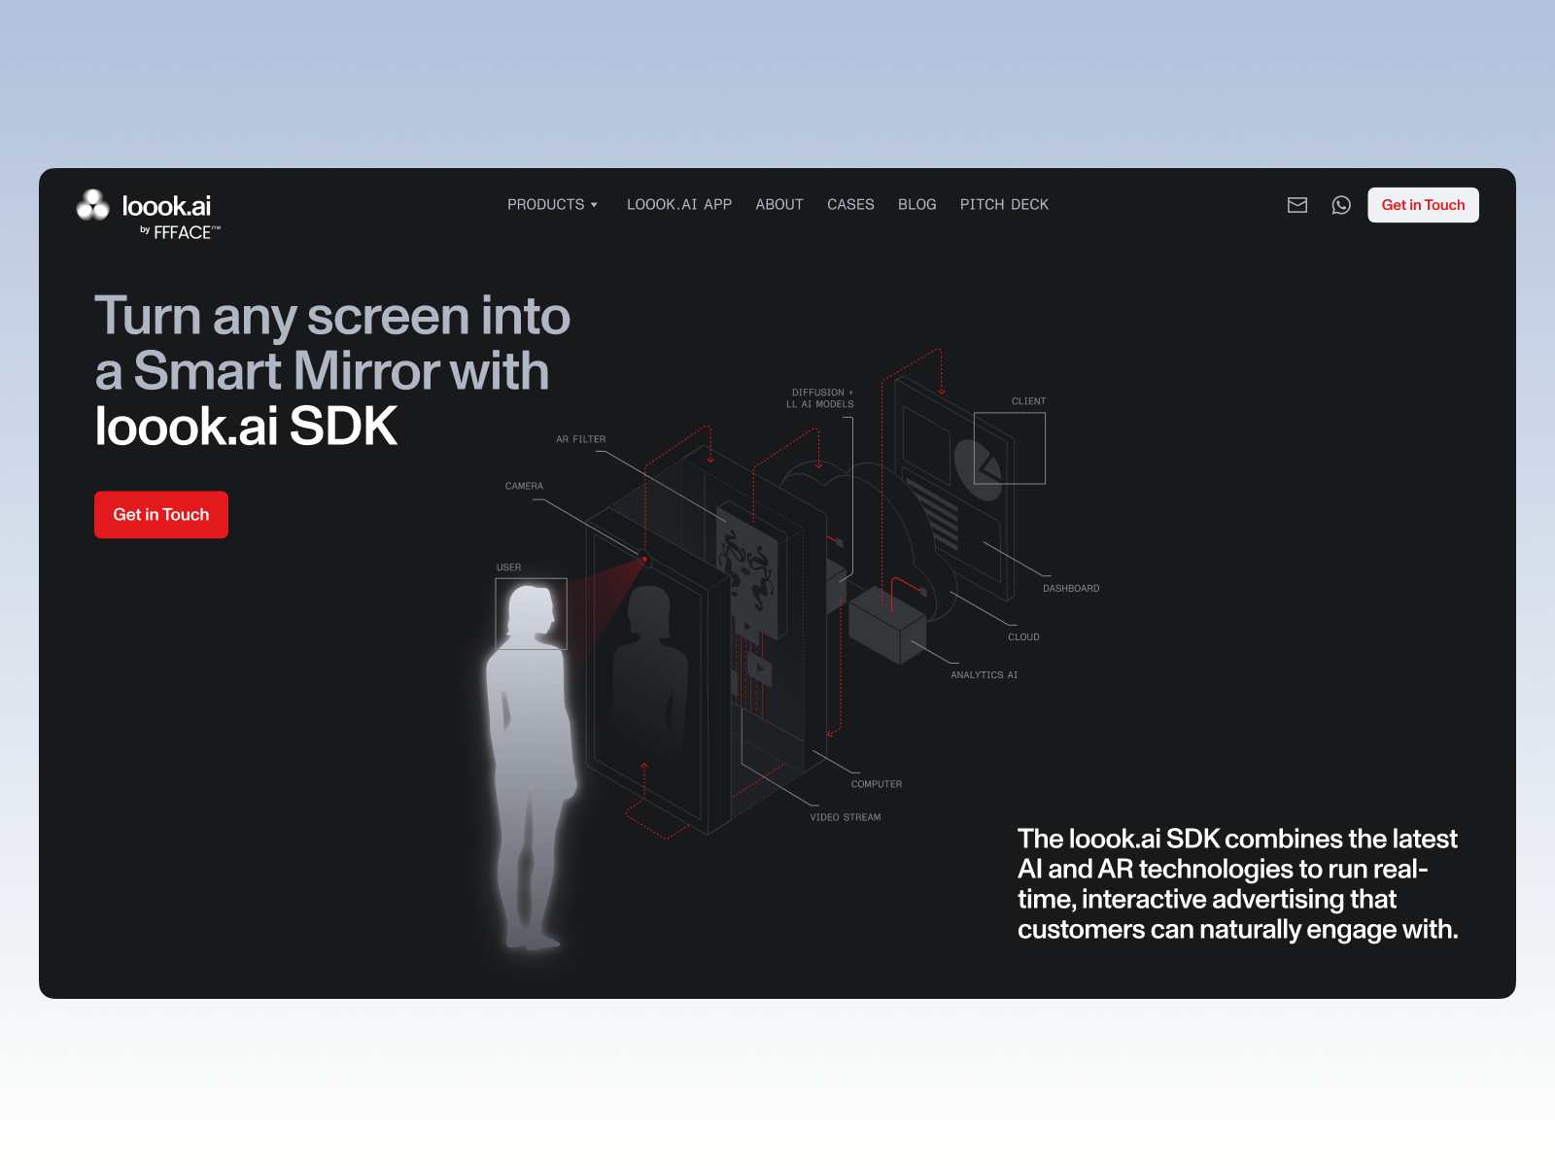Click the hero headline "Turn any screen into"
The height and width of the screenshot is (1166, 1555).
pyautogui.click(x=332, y=317)
